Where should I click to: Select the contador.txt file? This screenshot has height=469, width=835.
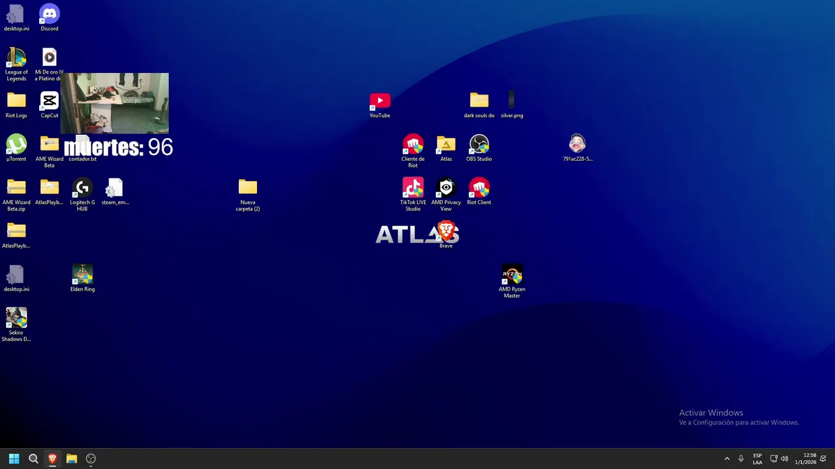click(82, 148)
